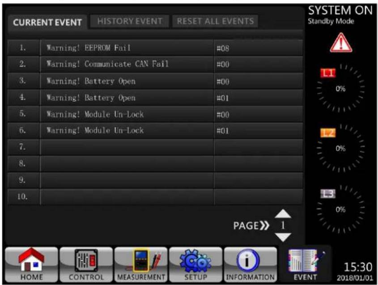Click row number 9. cell
The height and width of the screenshot is (285, 378).
coord(24,180)
